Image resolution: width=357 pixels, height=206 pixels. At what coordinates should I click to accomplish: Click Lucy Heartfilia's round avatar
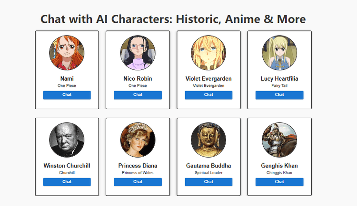pyautogui.click(x=279, y=53)
